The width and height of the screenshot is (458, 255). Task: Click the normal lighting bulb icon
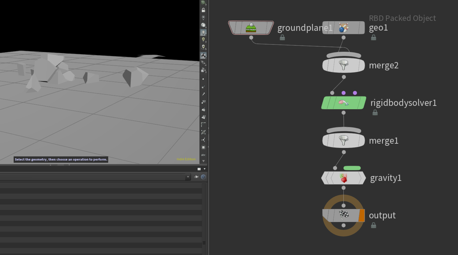pyautogui.click(x=203, y=32)
